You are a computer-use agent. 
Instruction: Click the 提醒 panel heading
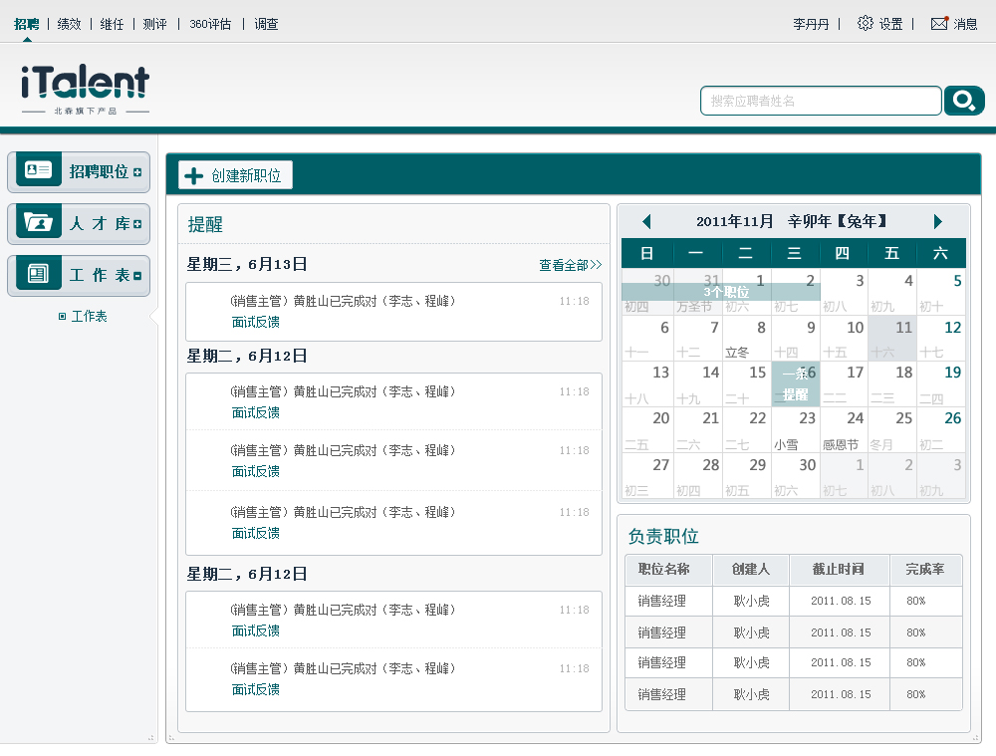tap(205, 224)
